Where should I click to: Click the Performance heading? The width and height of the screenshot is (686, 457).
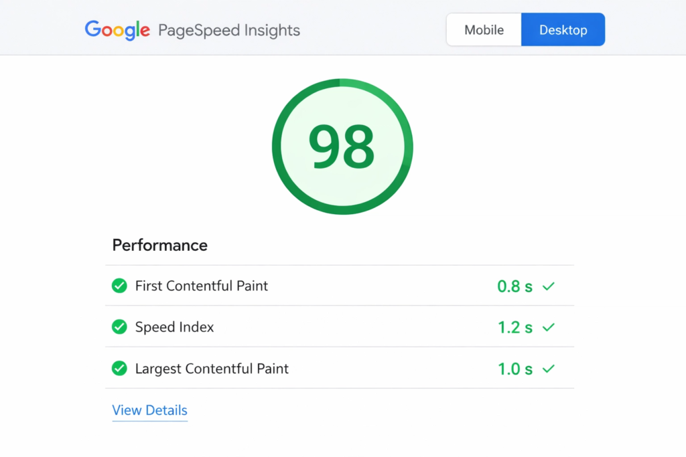159,246
